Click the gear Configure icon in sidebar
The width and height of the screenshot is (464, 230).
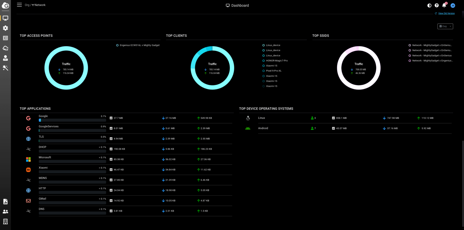click(x=5, y=28)
